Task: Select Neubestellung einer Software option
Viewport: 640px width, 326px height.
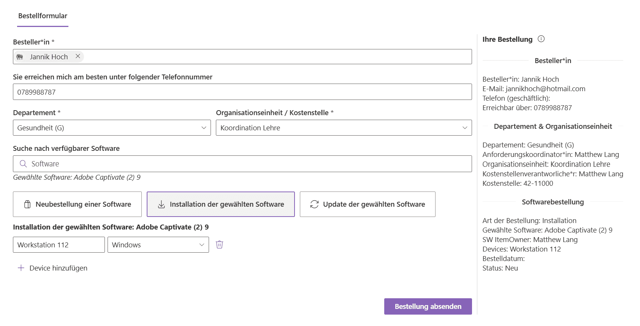Action: click(x=77, y=204)
